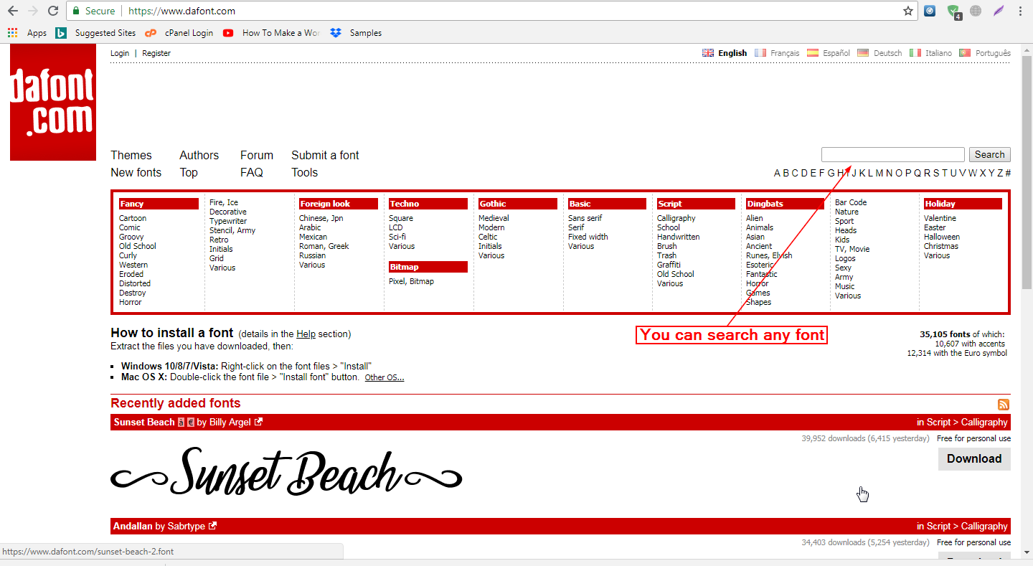Screen dimensions: 1033x566
Task: Click the page vertical scrollbar
Action: point(1027,172)
